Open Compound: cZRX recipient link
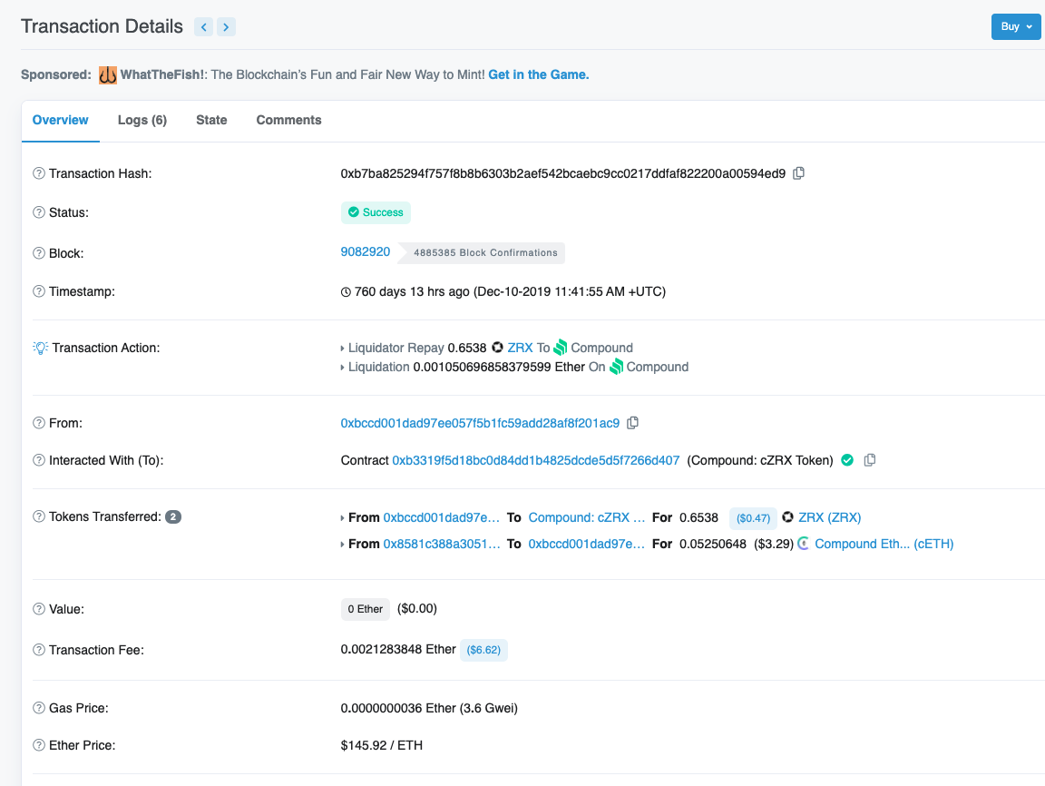 coord(587,517)
